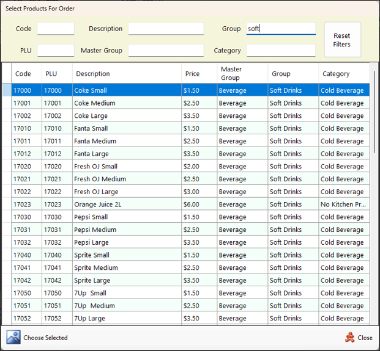The height and width of the screenshot is (351, 380).
Task: Click the $2.00 price cell
Action: coord(199,166)
